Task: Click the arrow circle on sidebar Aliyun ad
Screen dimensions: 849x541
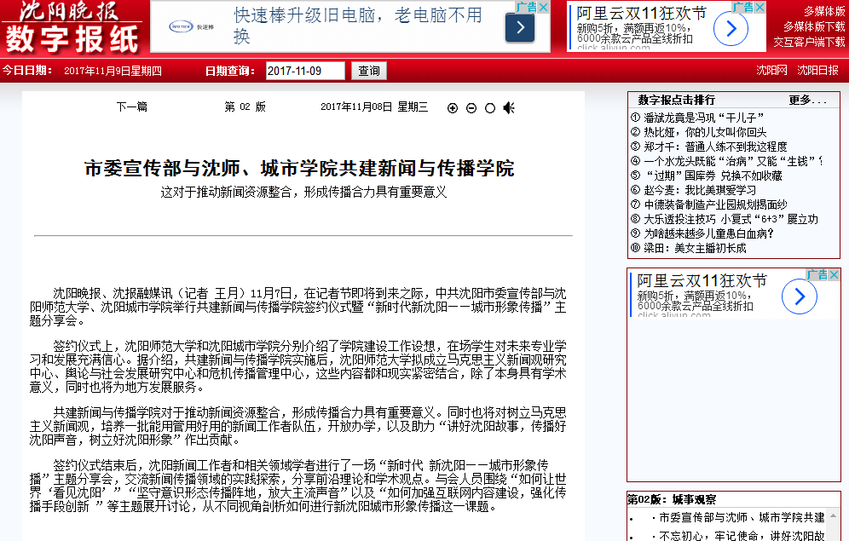Action: 799,296
